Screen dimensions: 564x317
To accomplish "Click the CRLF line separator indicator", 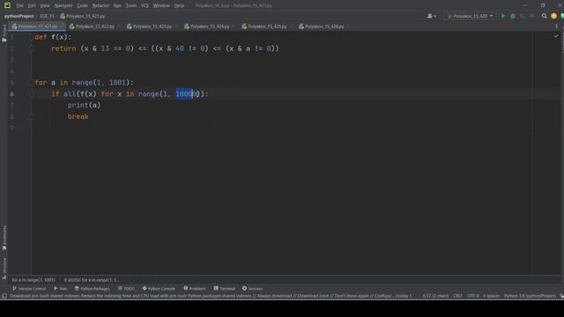I will pos(457,296).
